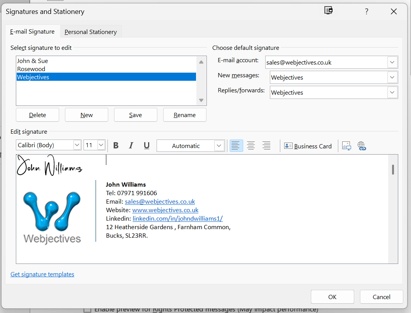This screenshot has height=313, width=411.
Task: Click the linkedin.com/in/johndwilliams1/ link
Action: [x=178, y=218]
